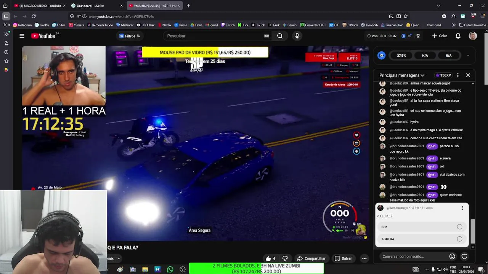Click the address bar URL
Viewport: 488px width, 274px height.
(x=121, y=16)
